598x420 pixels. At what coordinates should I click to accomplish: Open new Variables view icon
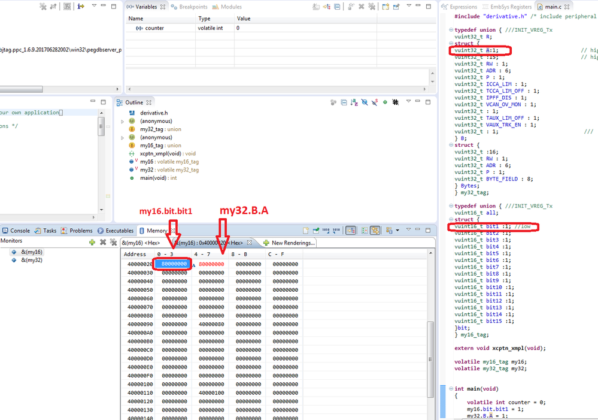click(385, 7)
